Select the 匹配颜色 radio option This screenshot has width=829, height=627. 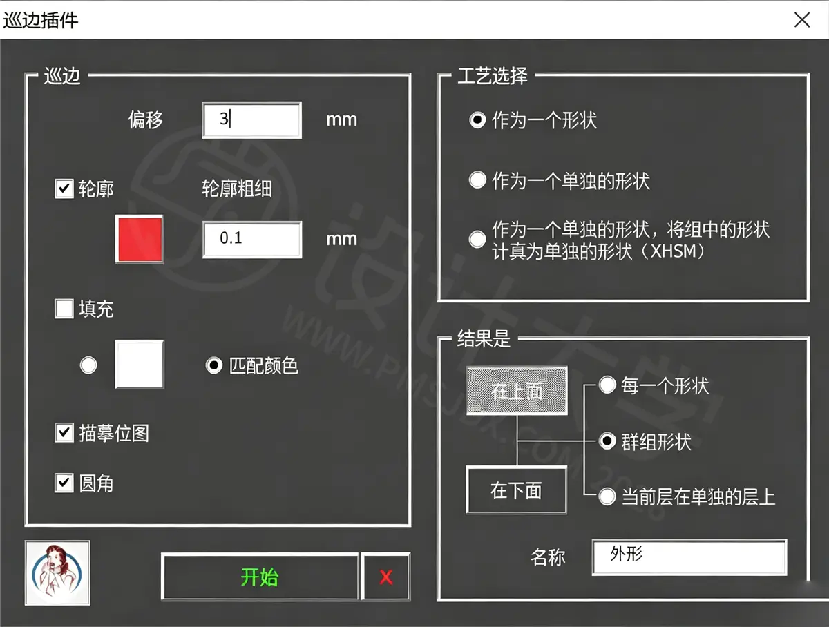214,365
